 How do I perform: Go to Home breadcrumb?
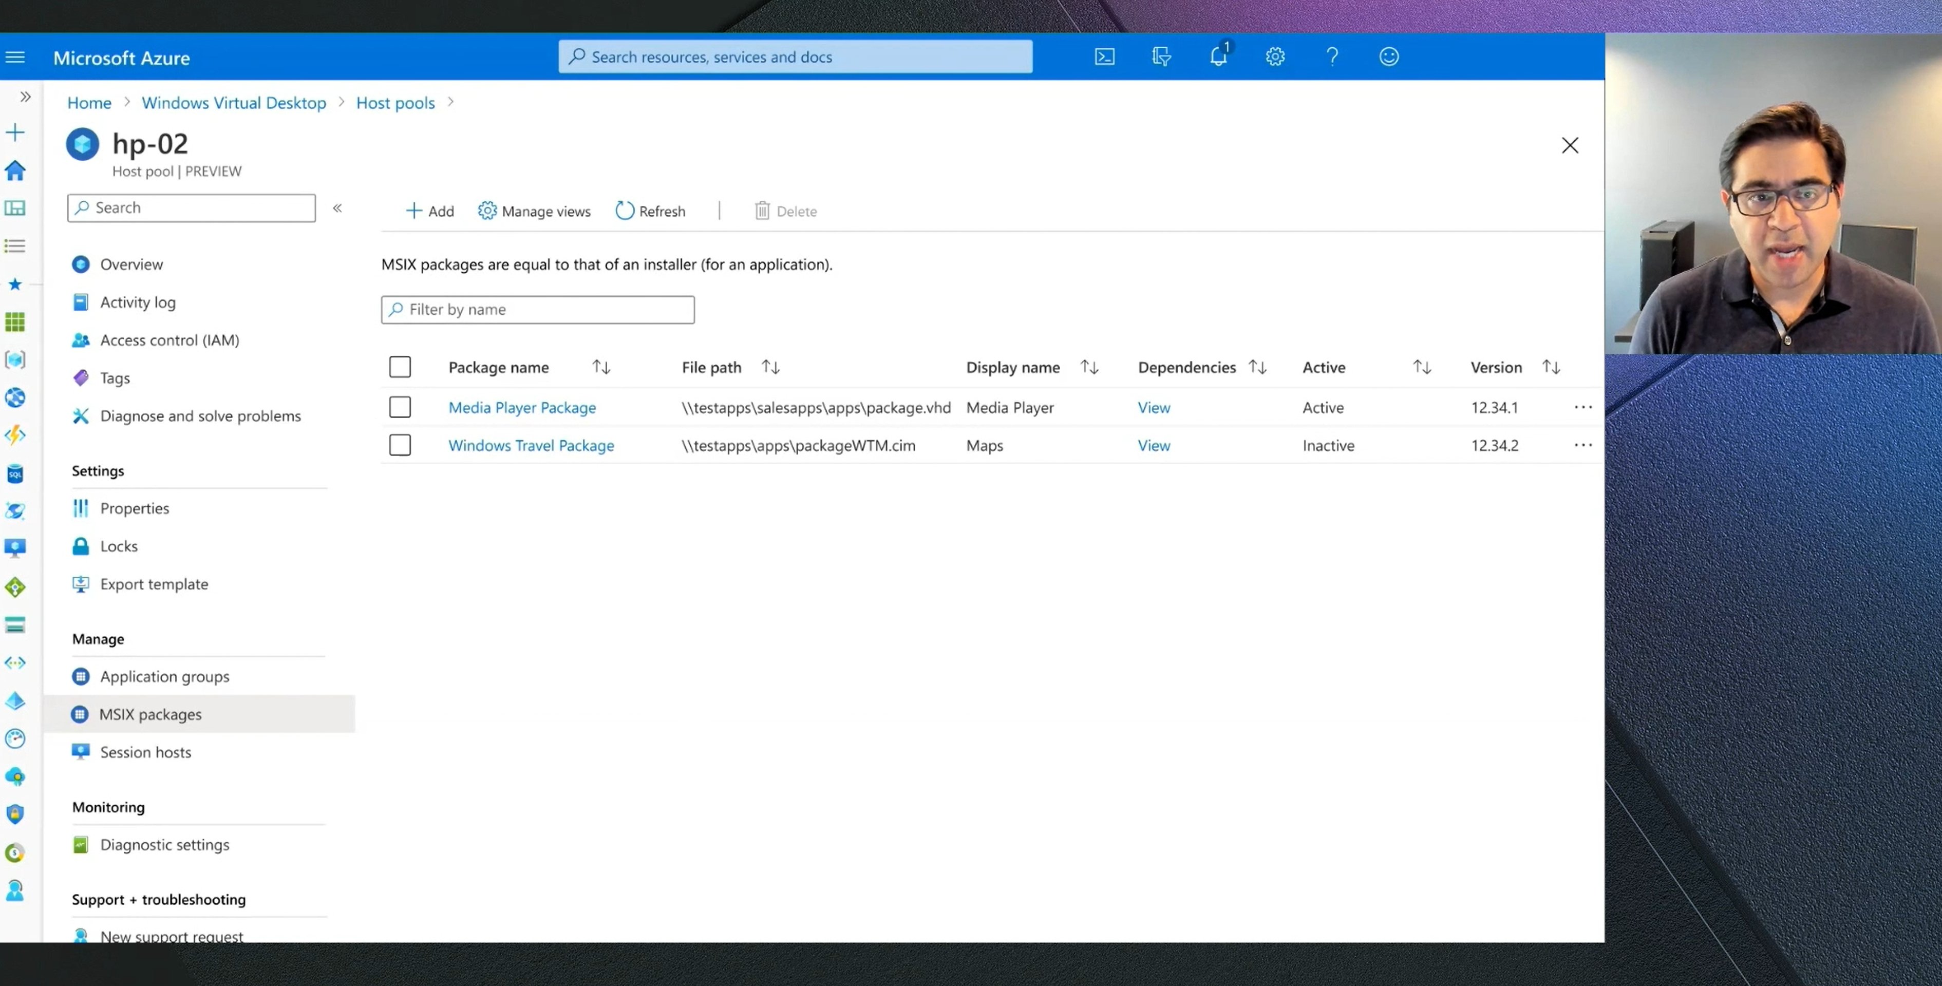89,103
